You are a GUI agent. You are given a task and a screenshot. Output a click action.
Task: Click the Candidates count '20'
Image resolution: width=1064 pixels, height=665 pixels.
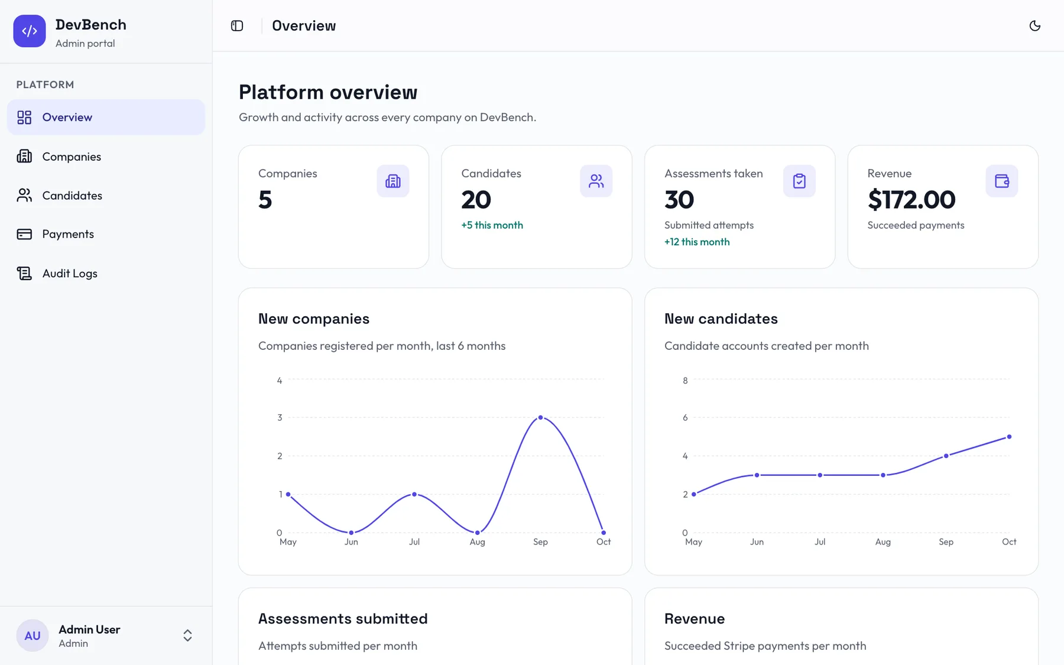click(x=476, y=200)
